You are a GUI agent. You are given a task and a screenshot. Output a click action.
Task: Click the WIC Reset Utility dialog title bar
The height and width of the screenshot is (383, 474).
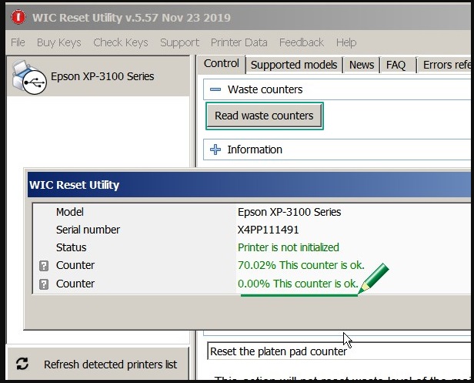pos(249,185)
